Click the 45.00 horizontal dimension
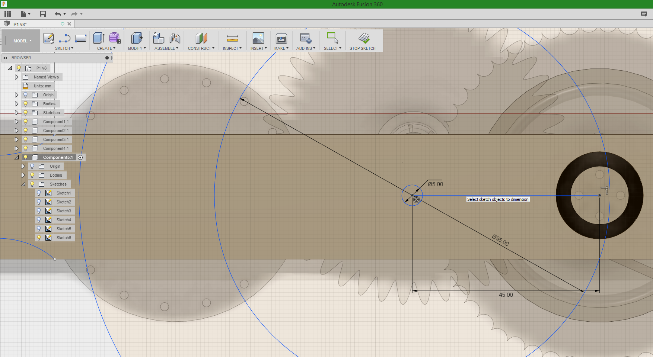653x357 pixels. [506, 295]
